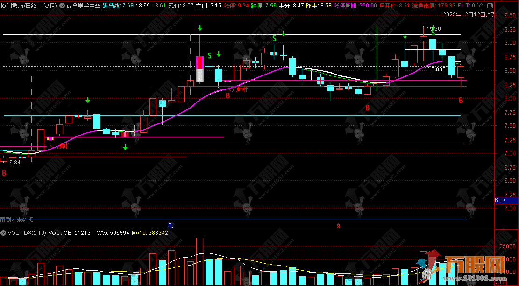
Task: Click the red S marker on the timeline strip
Action: (339, 226)
